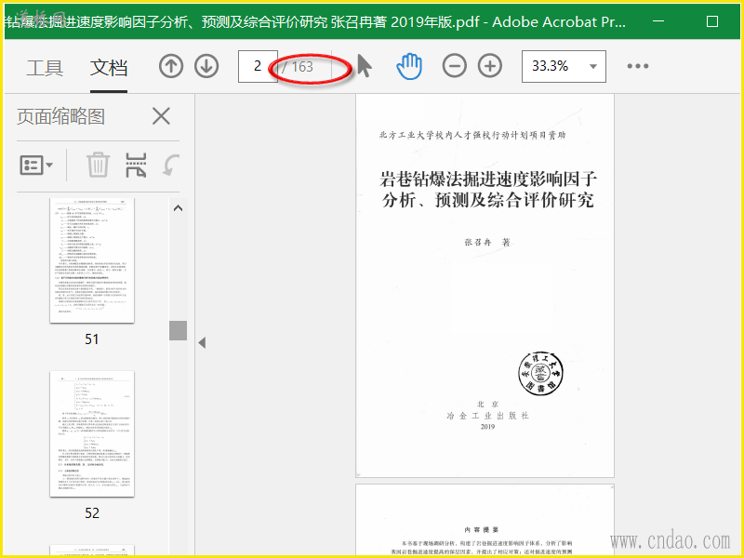Go to next page with down arrow

coord(206,66)
